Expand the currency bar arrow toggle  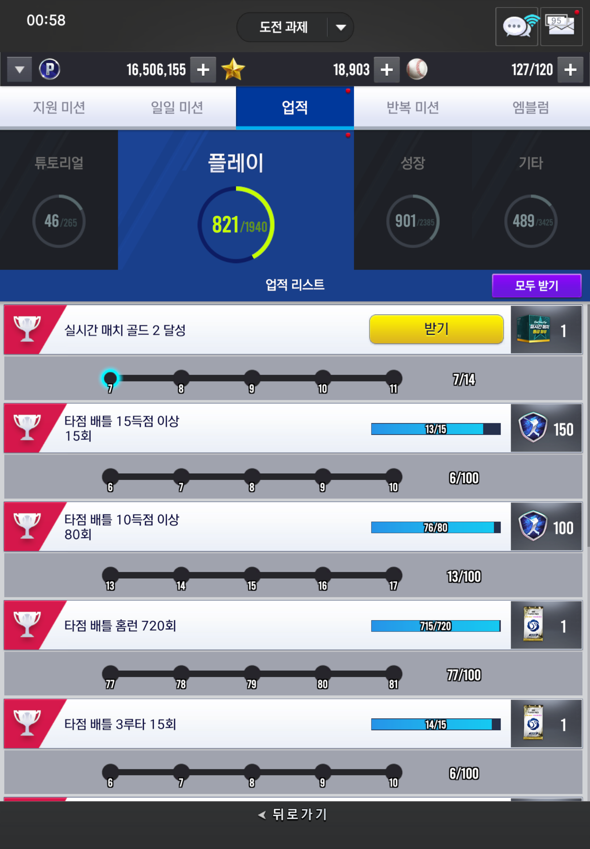coord(19,70)
